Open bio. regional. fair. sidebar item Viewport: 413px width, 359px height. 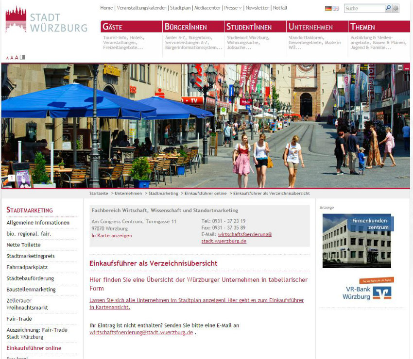(x=29, y=234)
